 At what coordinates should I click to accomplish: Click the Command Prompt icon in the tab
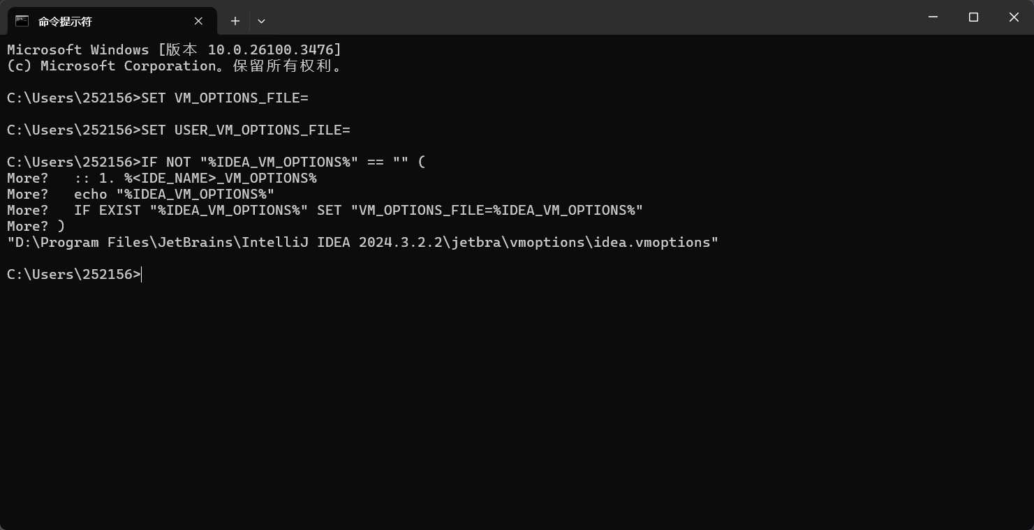tap(22, 21)
